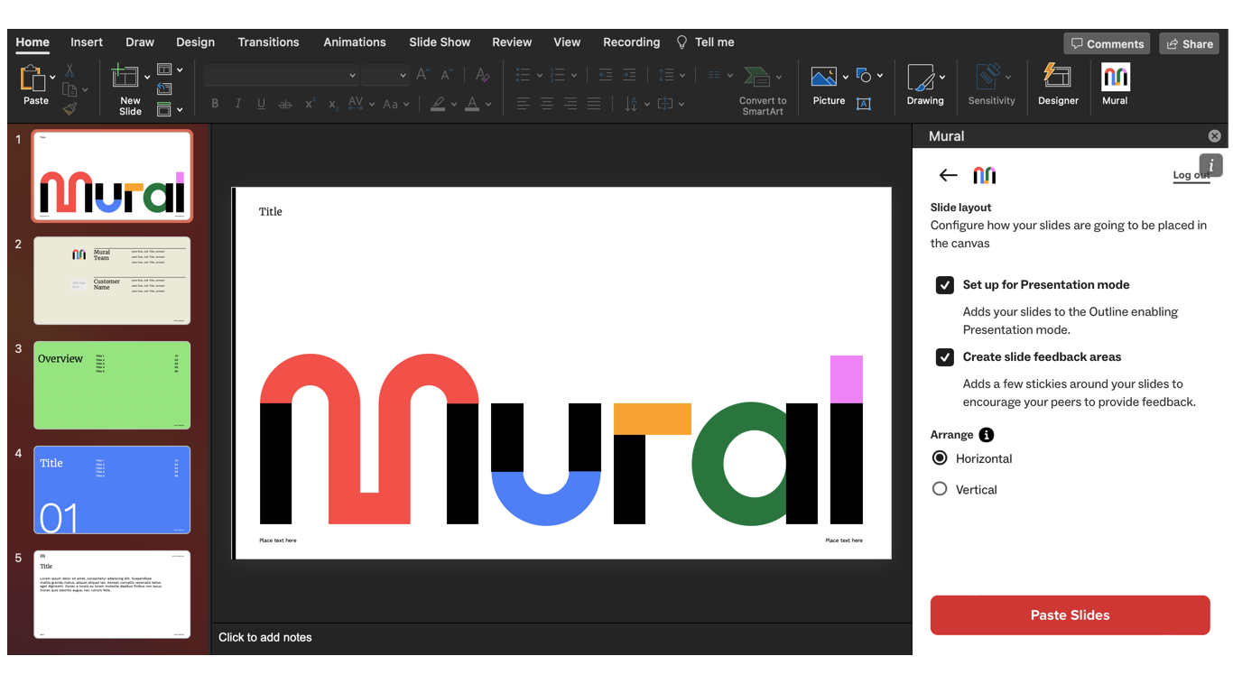Click the New Slide icon

coord(125,78)
